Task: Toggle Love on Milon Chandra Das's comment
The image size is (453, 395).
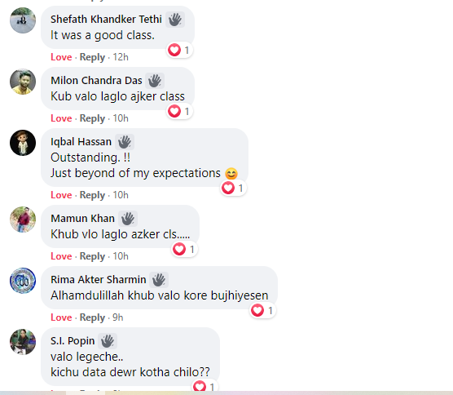Action: click(x=61, y=118)
